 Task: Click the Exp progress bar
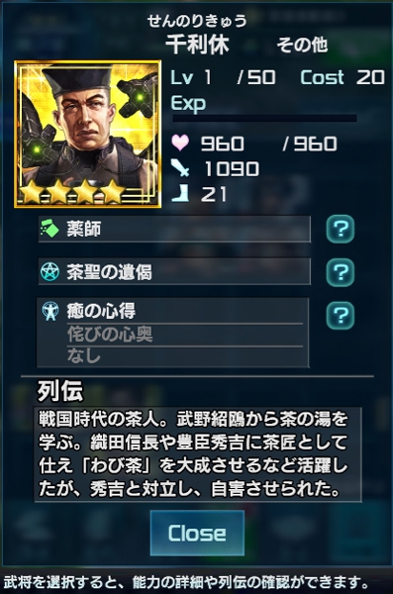coord(265,119)
